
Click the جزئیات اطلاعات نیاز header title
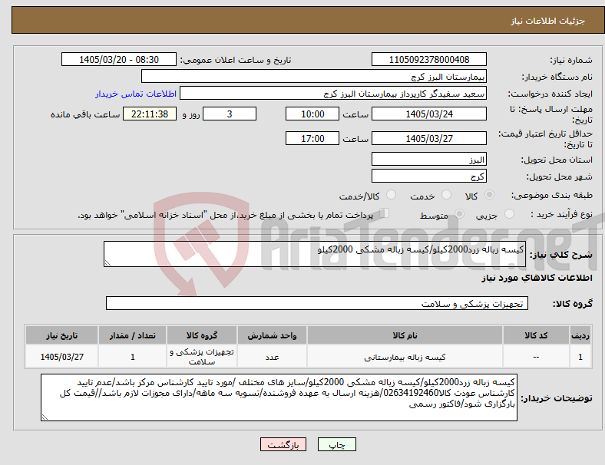[548, 21]
